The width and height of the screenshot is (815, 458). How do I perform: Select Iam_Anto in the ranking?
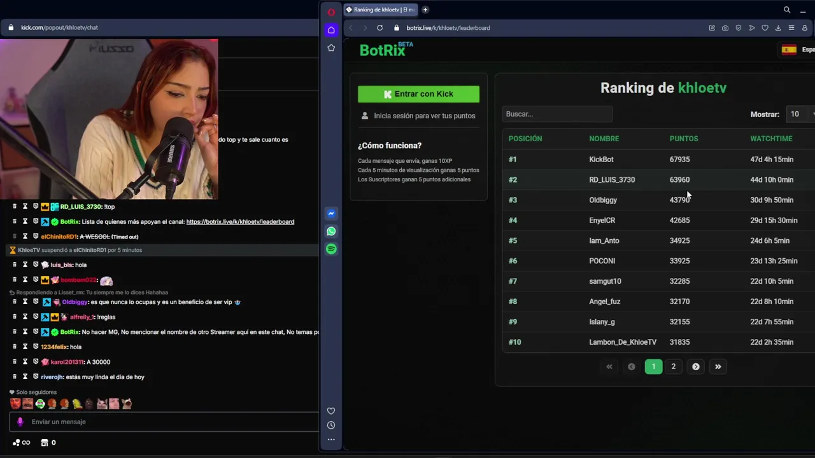tap(604, 240)
